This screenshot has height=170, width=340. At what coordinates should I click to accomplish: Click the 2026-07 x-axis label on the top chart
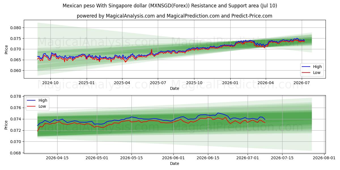click(x=301, y=83)
